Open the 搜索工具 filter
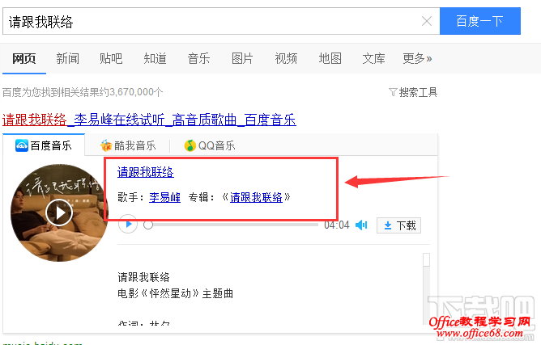 click(413, 92)
